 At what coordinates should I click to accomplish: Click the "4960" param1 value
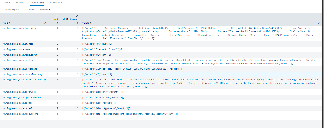click(x=99, y=103)
